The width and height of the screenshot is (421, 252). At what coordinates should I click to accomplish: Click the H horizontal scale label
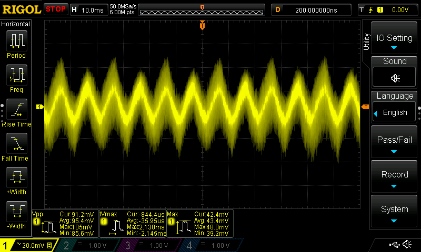74,10
